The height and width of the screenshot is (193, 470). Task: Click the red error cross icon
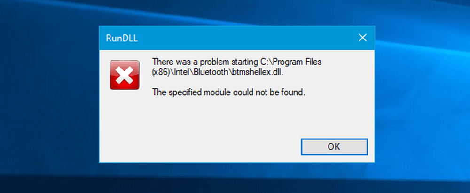point(125,75)
